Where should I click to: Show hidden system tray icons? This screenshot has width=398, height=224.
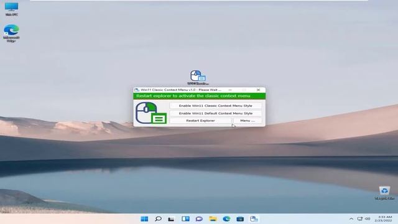pos(351,218)
